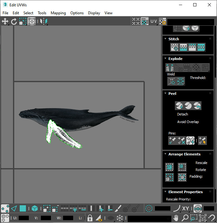Toggle Peel Mode icon
217x223 pixels.
pyautogui.click(x=188, y=106)
